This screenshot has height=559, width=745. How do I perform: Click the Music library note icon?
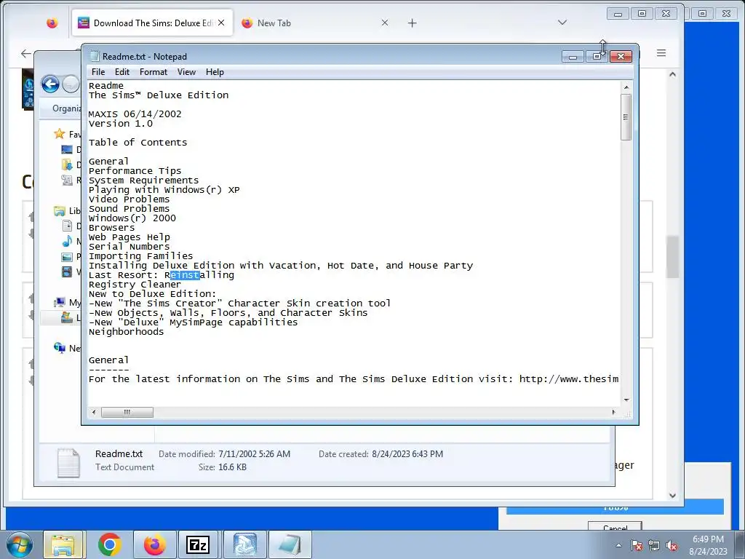coord(67,241)
